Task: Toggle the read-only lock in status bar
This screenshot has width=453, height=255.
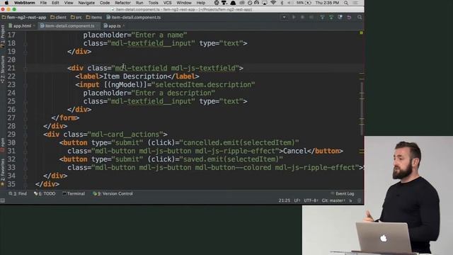Action: (350, 200)
